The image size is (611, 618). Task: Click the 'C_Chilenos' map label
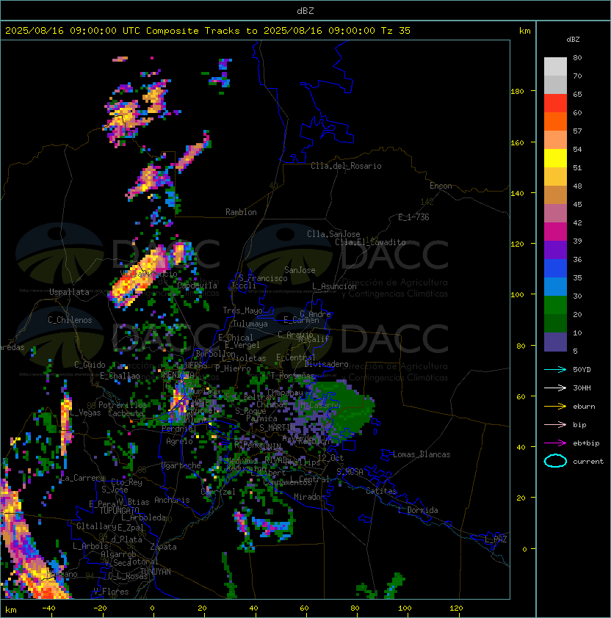coord(70,320)
